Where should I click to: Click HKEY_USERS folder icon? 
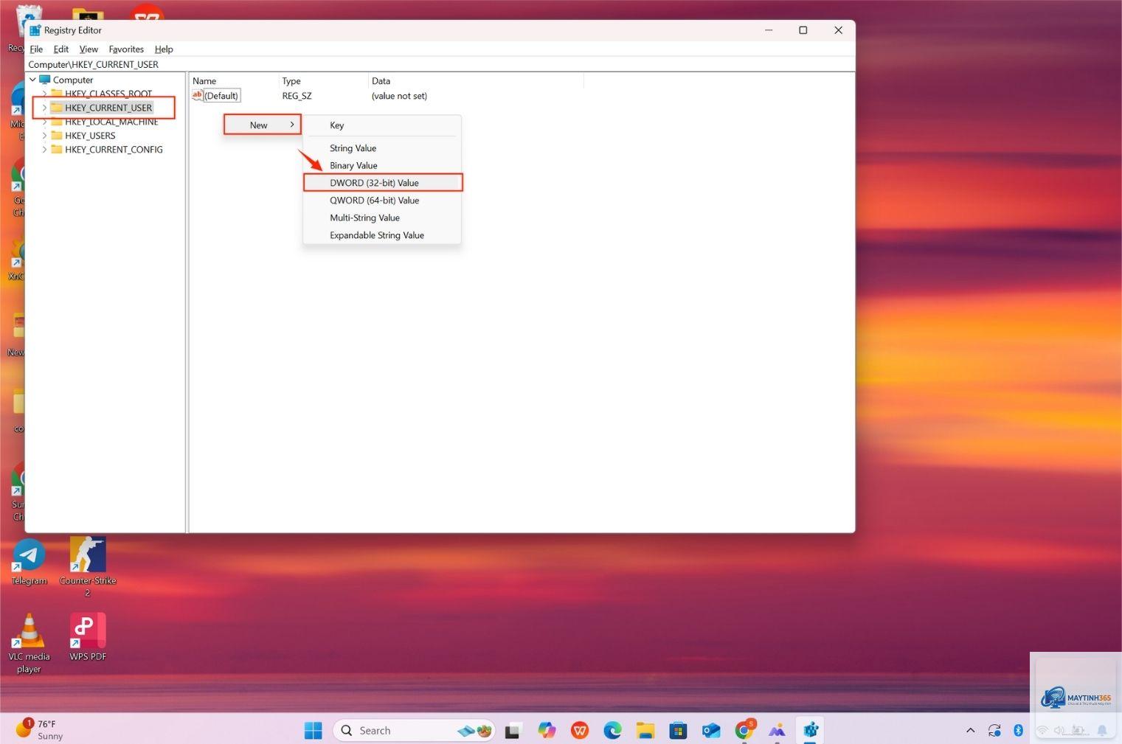pyautogui.click(x=57, y=136)
